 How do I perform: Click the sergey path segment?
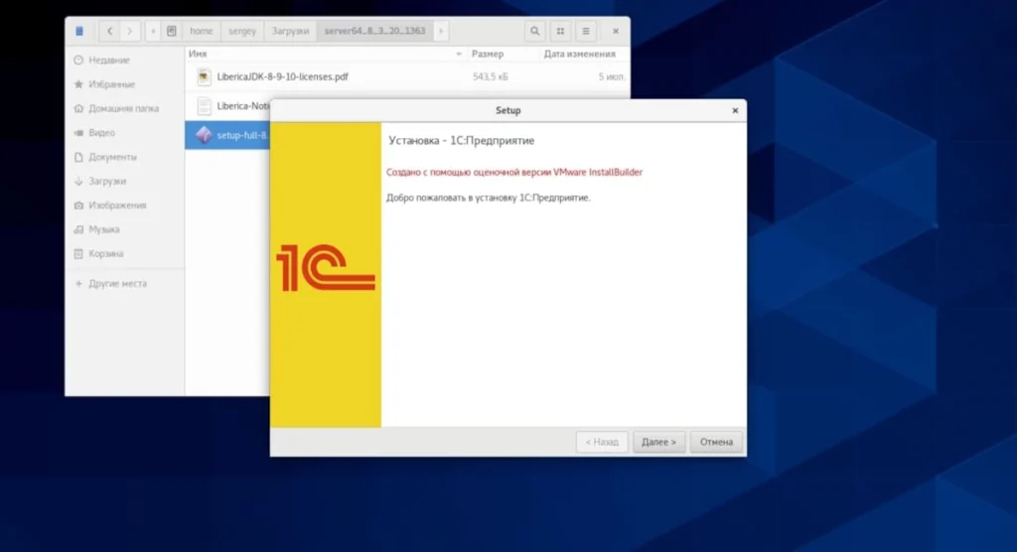[242, 31]
